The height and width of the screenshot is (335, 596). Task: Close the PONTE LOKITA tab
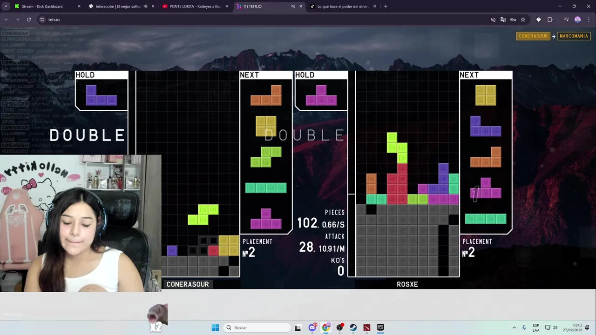pos(227,7)
